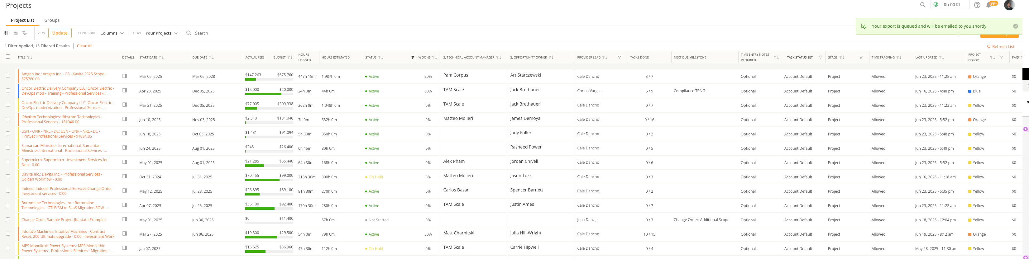Open the Supermicro Investment Services project link

click(x=64, y=162)
